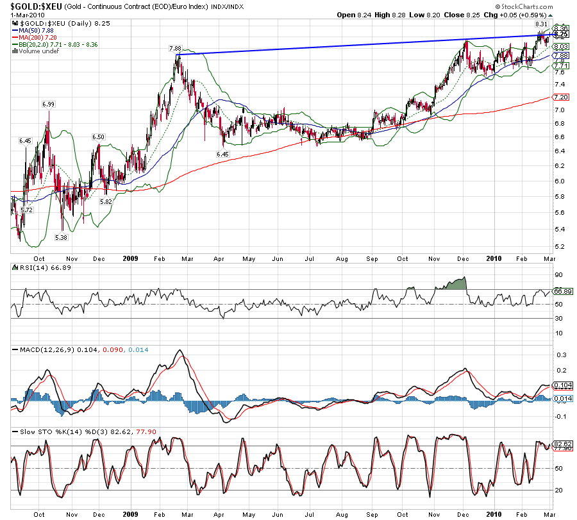Click the 8.31 high price annotation
The height and width of the screenshot is (520, 577).
click(x=540, y=24)
